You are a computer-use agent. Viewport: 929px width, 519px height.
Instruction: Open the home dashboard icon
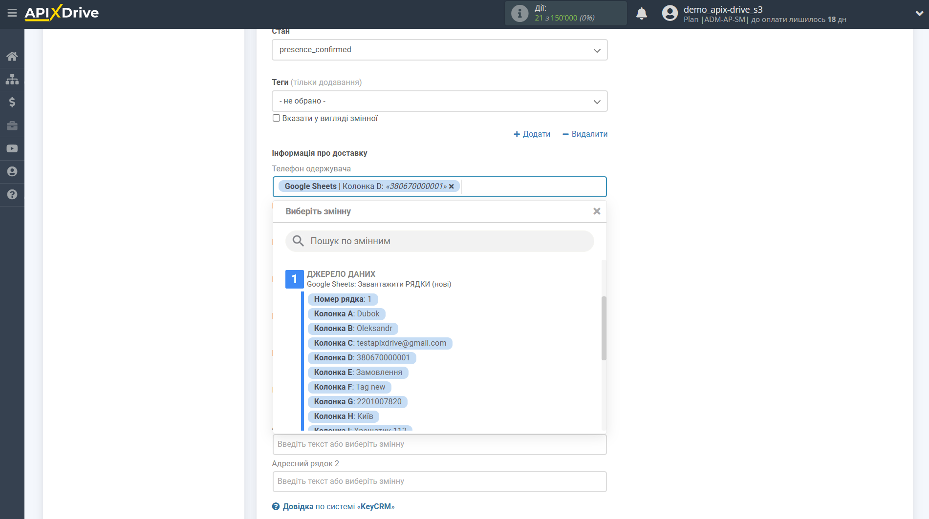pos(12,56)
